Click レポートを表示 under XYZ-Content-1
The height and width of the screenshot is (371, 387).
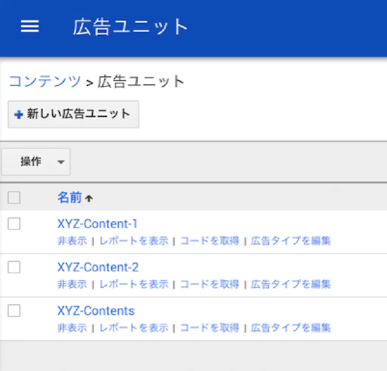(x=134, y=241)
